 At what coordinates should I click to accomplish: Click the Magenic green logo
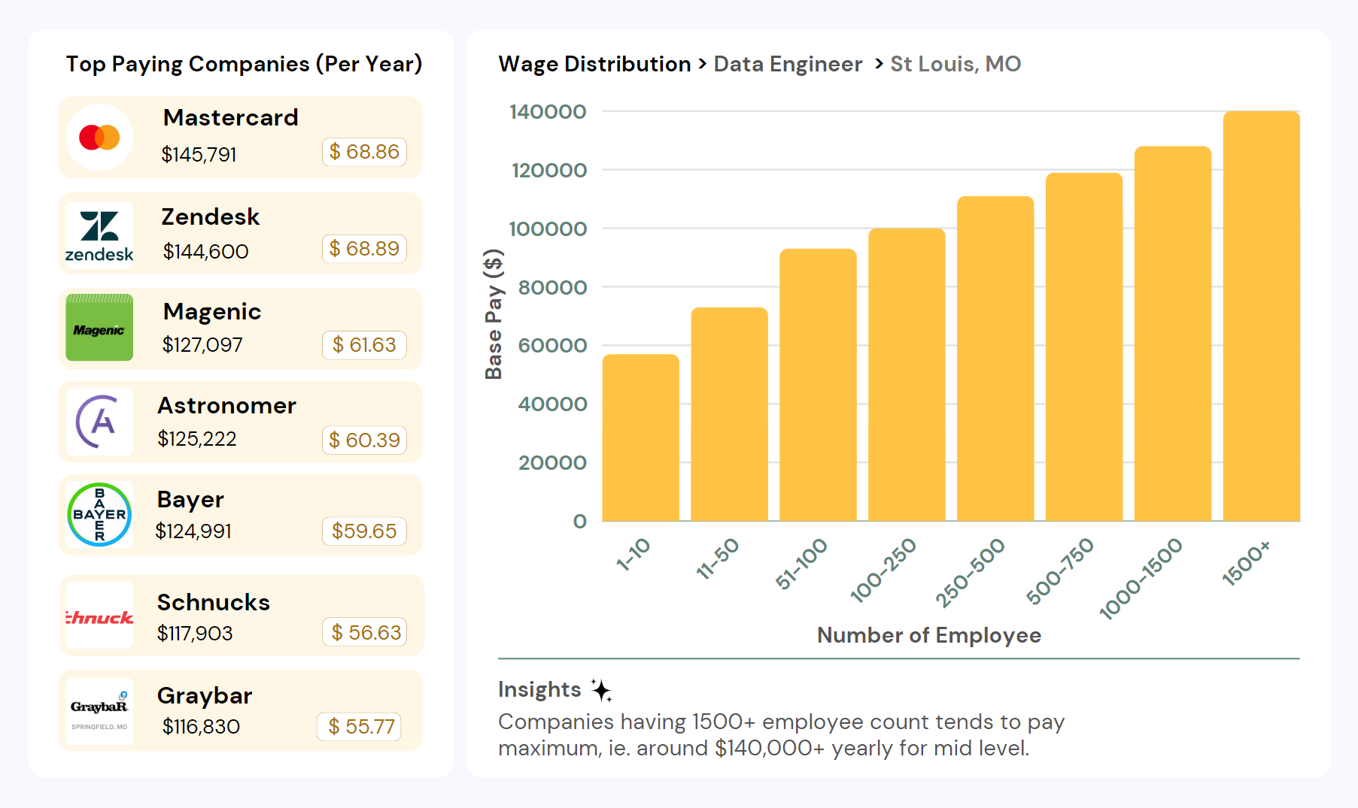tap(99, 328)
